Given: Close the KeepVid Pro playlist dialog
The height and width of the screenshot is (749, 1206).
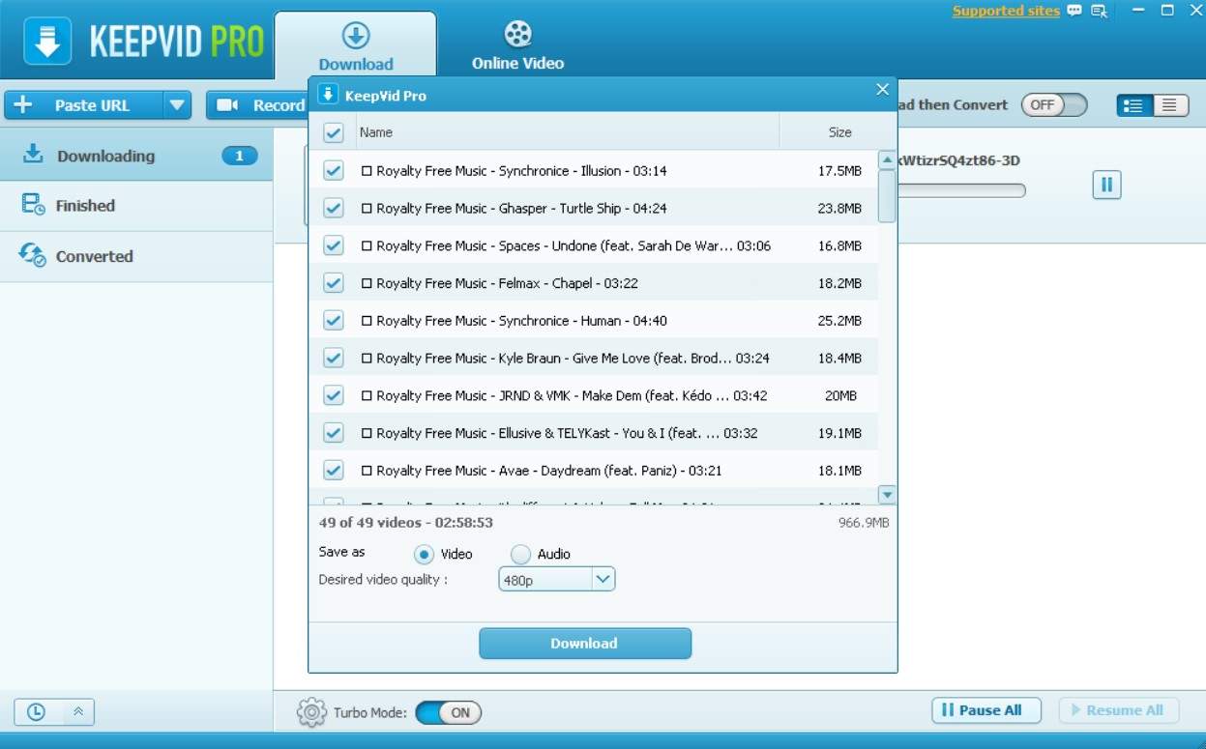Looking at the screenshot, I should 882,89.
